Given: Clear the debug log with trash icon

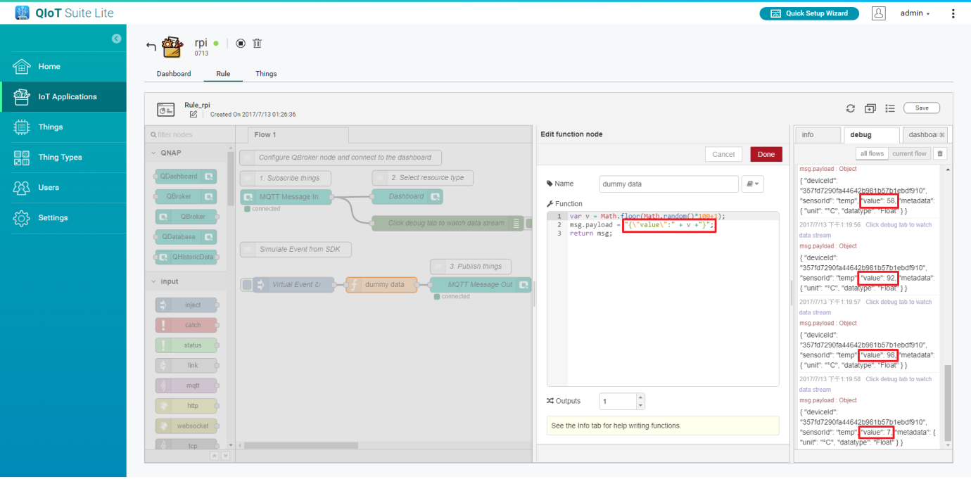Looking at the screenshot, I should tap(941, 153).
